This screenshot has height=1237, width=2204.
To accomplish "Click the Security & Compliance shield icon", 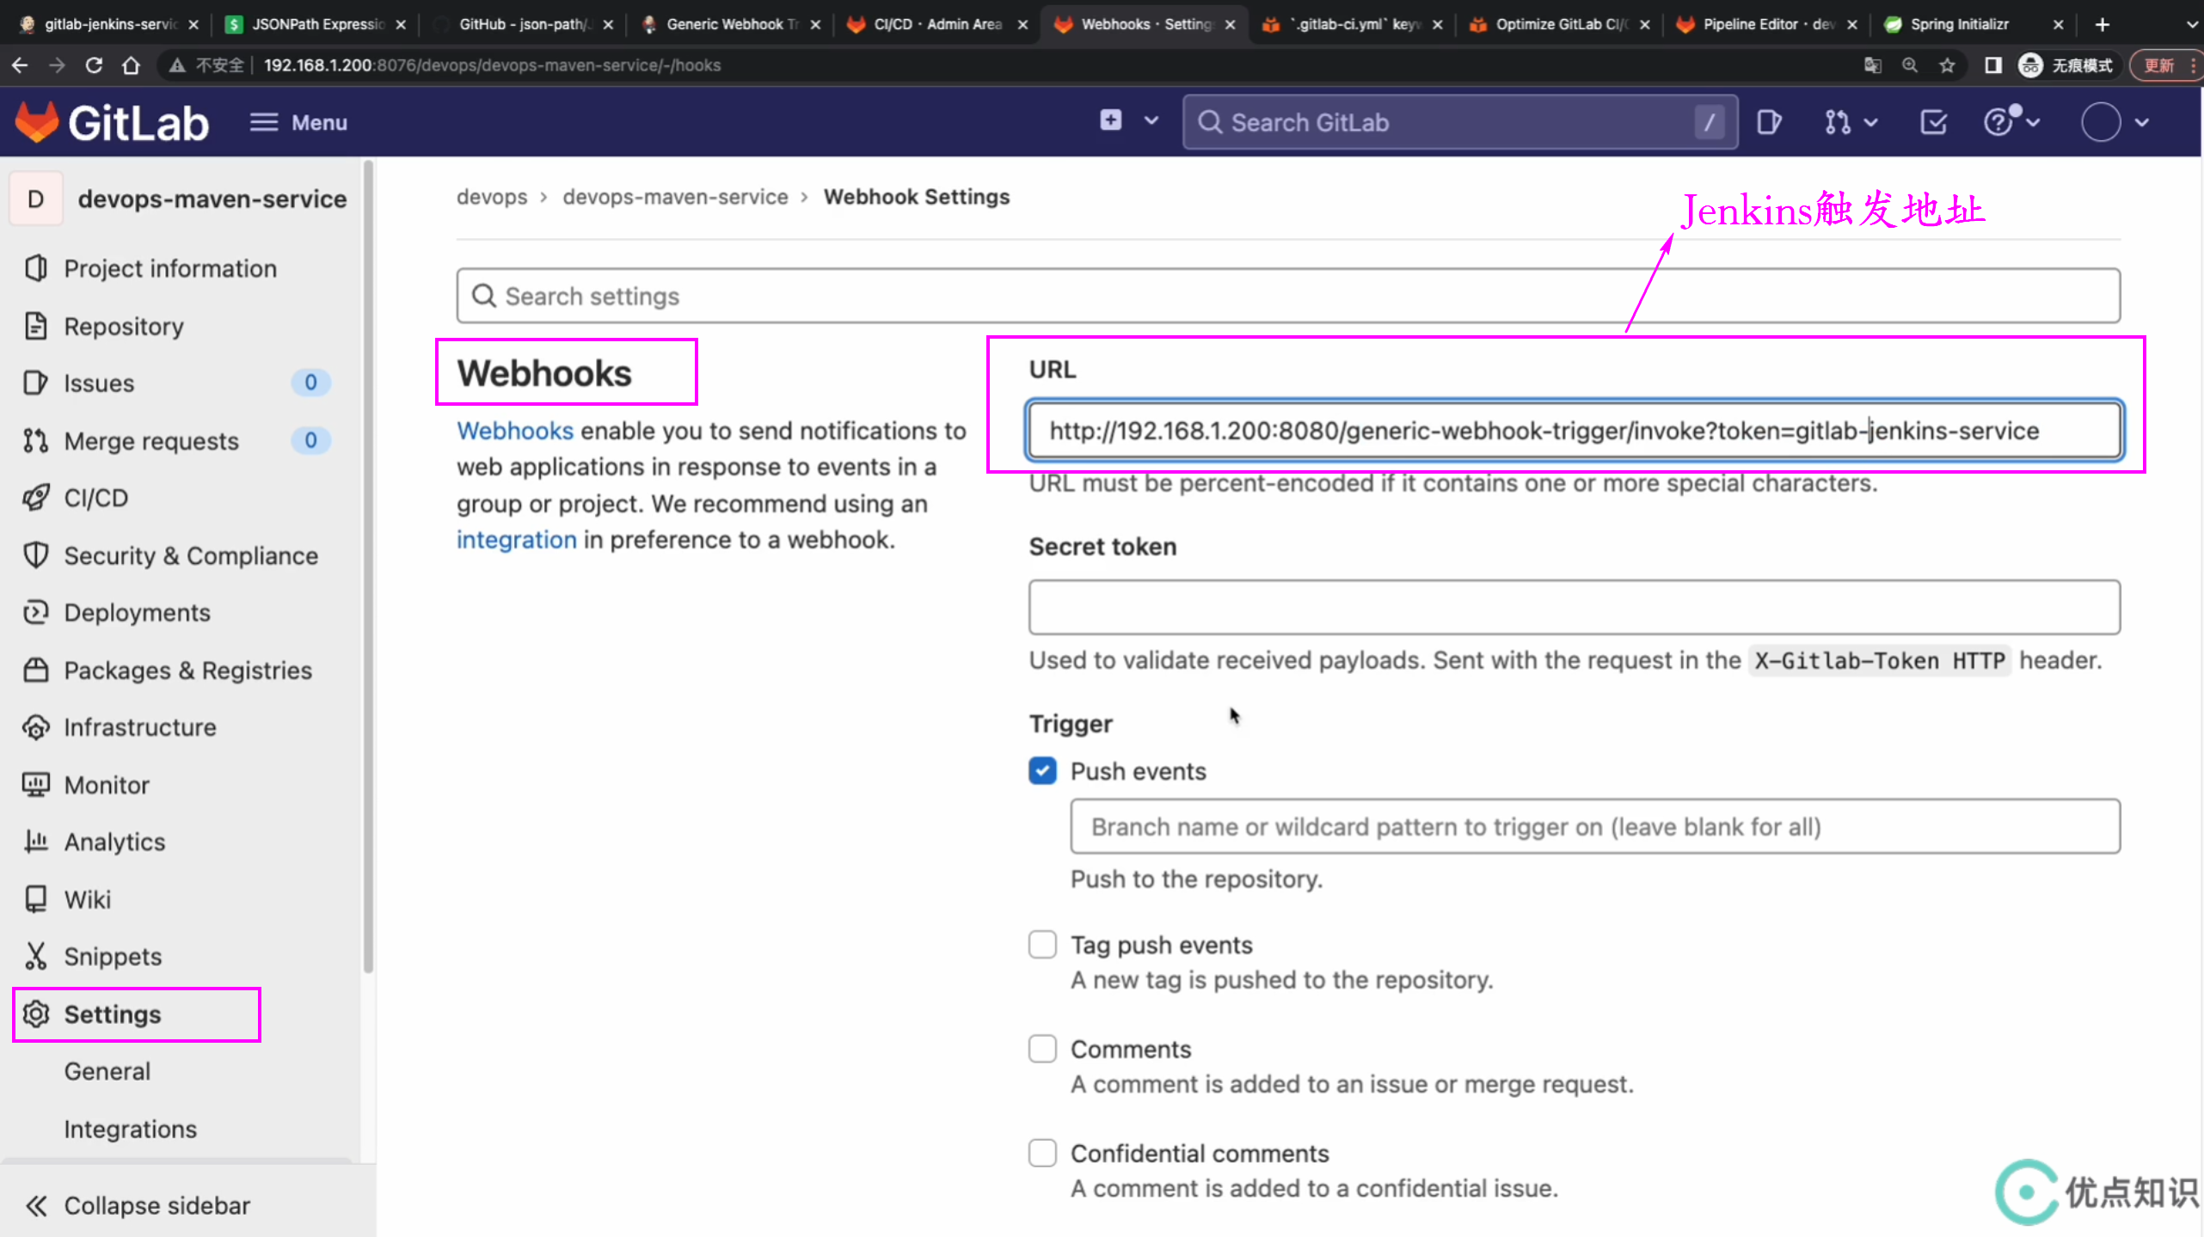I will [x=35, y=555].
